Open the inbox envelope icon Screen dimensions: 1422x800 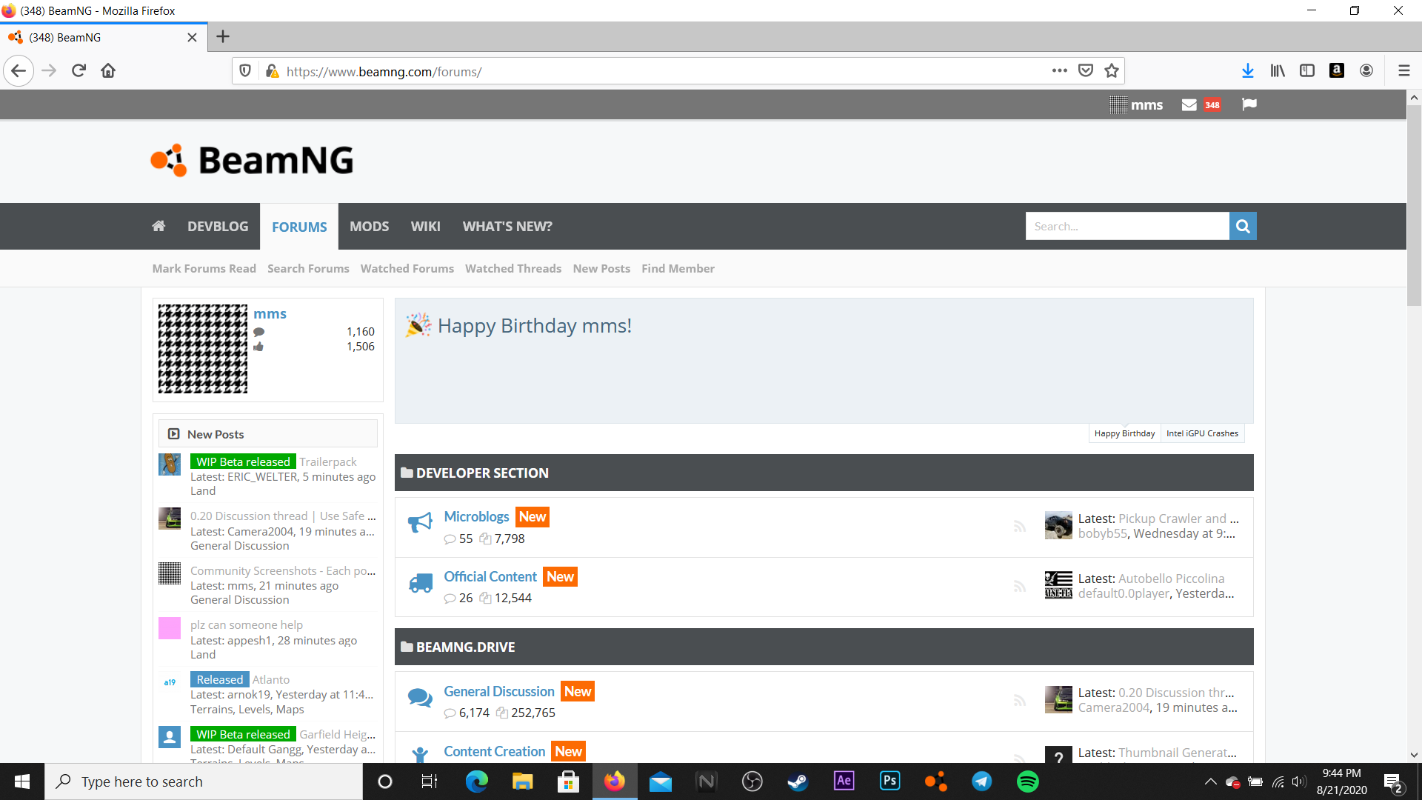tap(1189, 104)
